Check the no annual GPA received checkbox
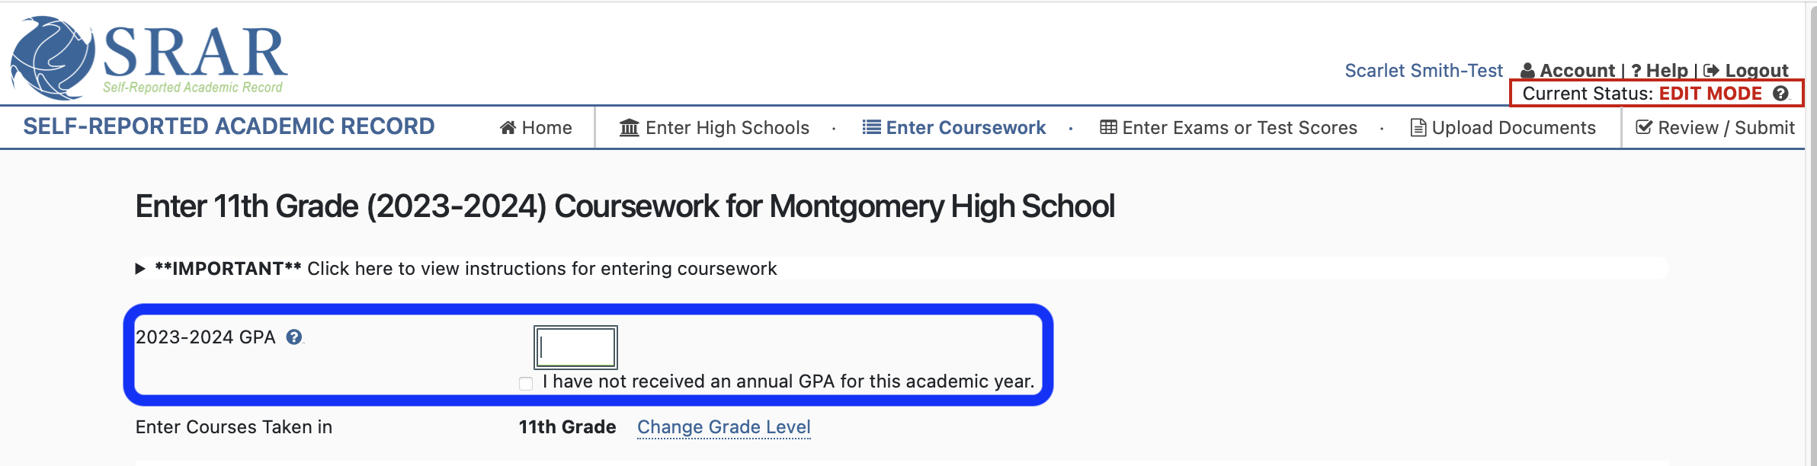Viewport: 1817px width, 466px height. tap(526, 383)
